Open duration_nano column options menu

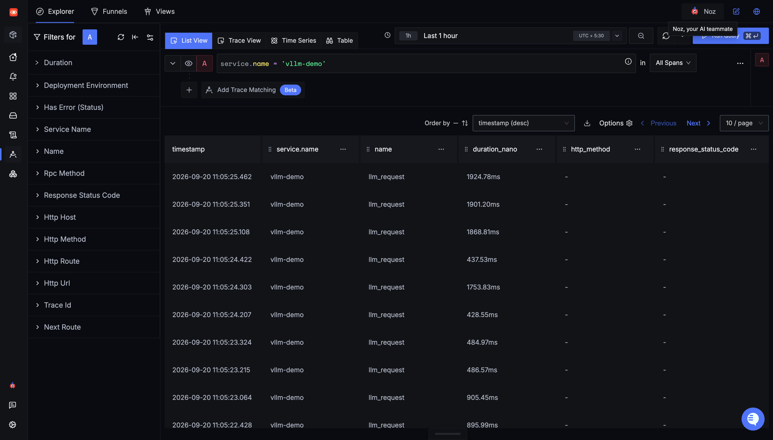(539, 149)
